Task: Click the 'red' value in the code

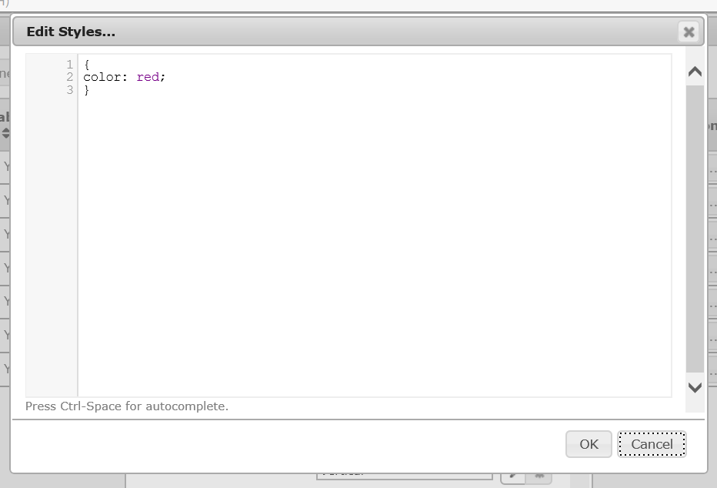Action: (148, 78)
